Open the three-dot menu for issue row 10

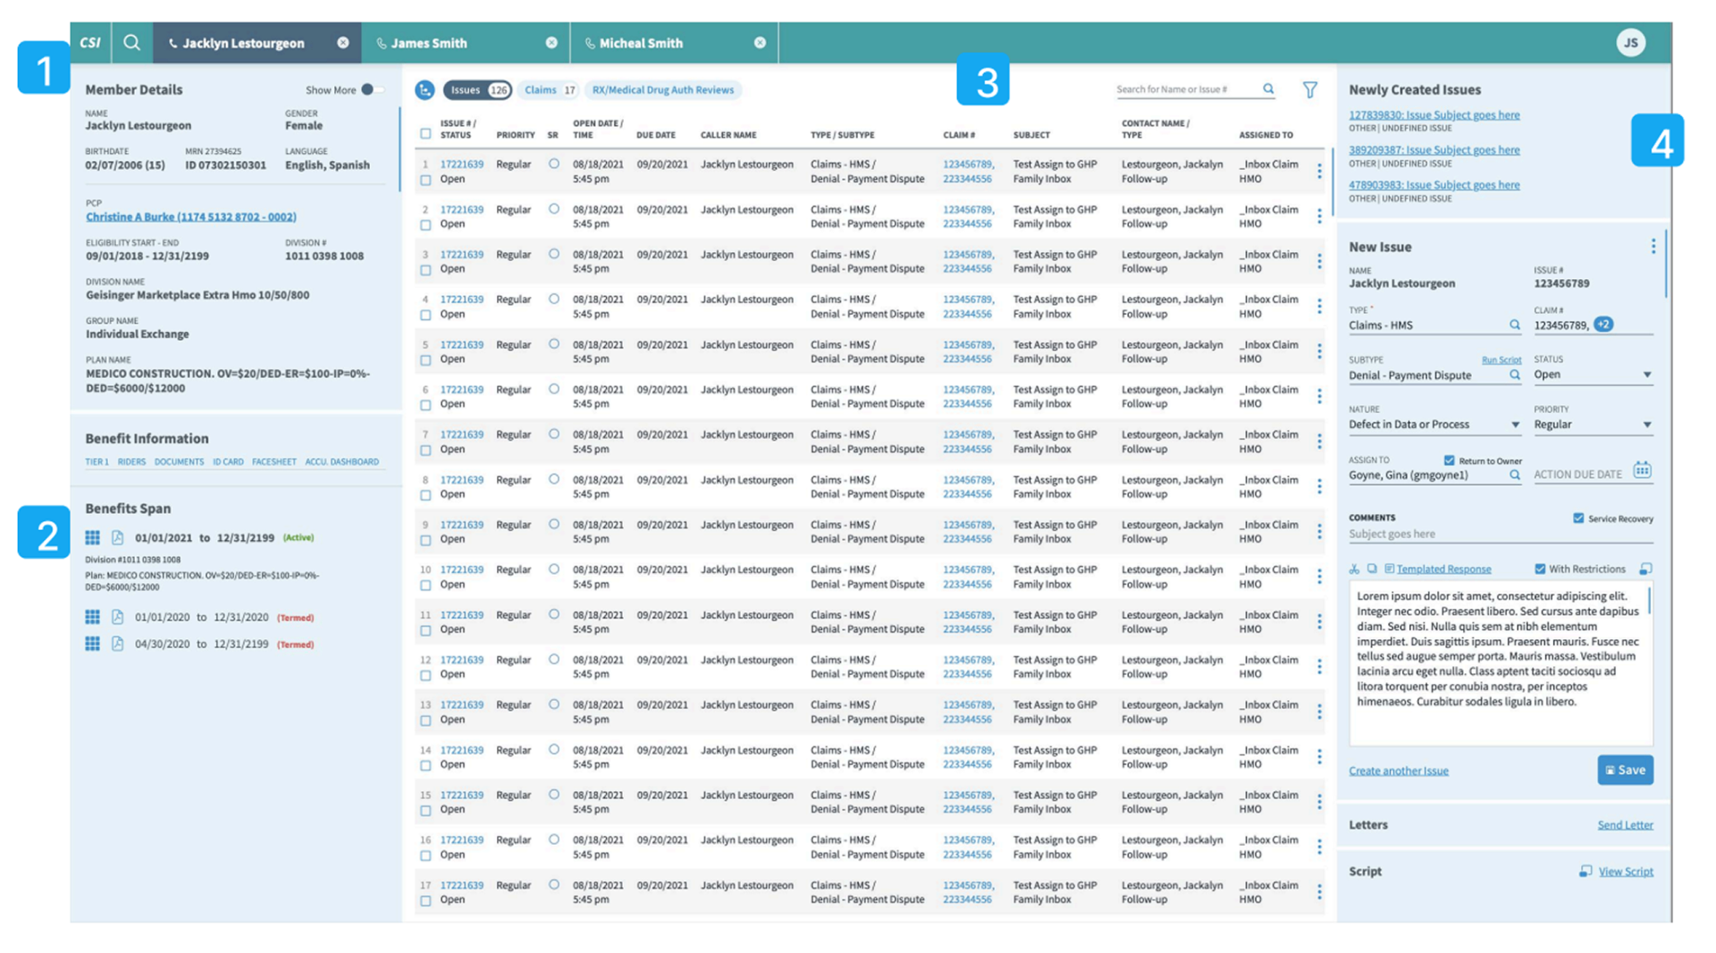click(1319, 577)
